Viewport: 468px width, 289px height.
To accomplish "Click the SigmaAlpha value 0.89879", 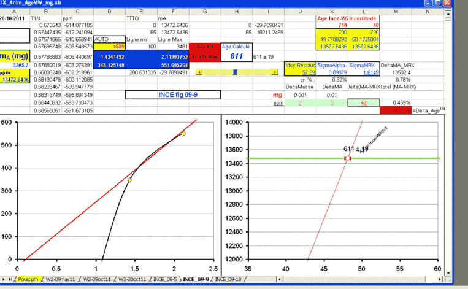I will pyautogui.click(x=332, y=72).
